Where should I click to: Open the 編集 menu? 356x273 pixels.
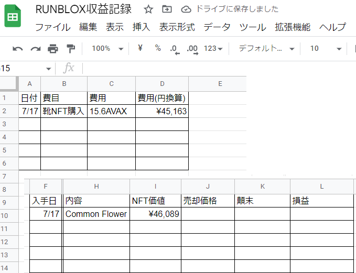coord(88,27)
